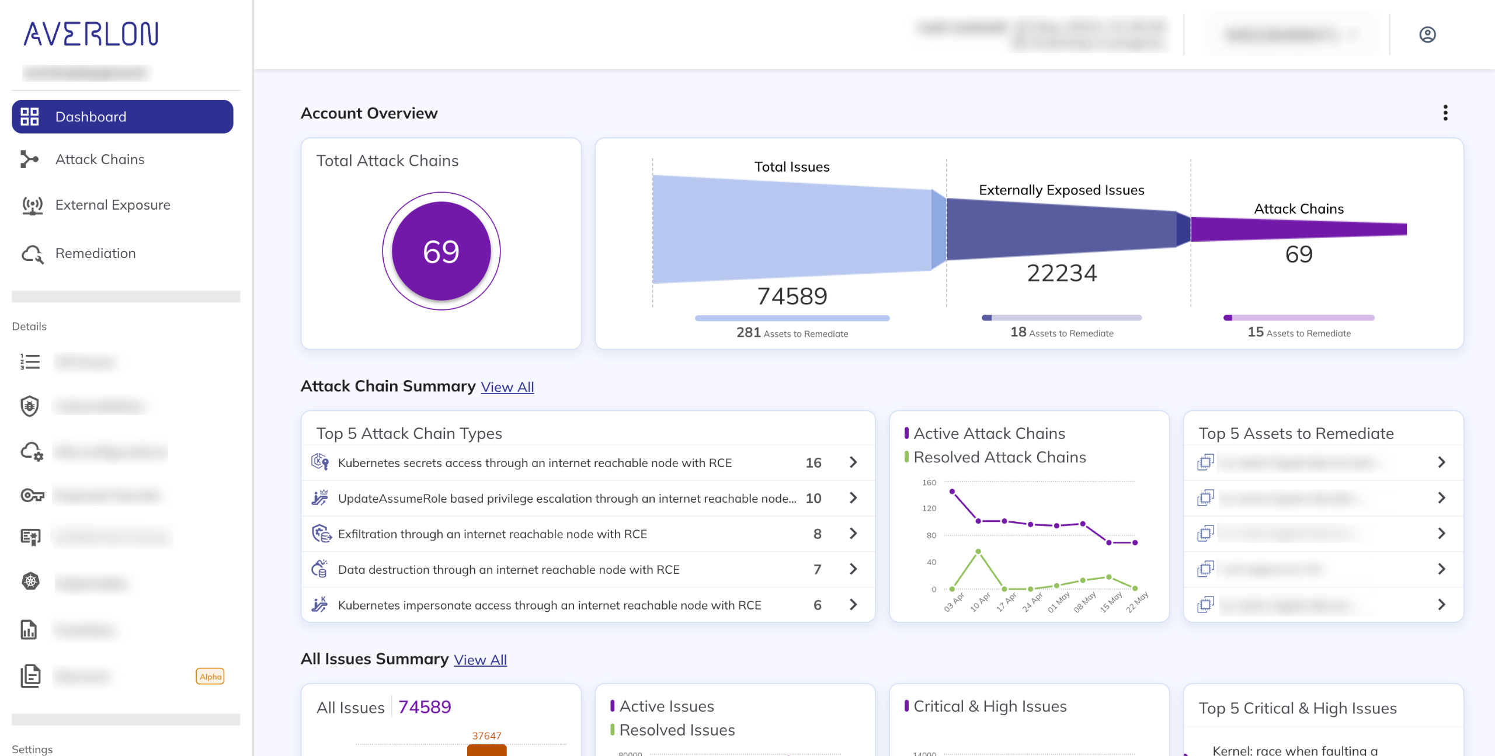Click View All beside All Issues Summary
1495x756 pixels.
coord(480,660)
